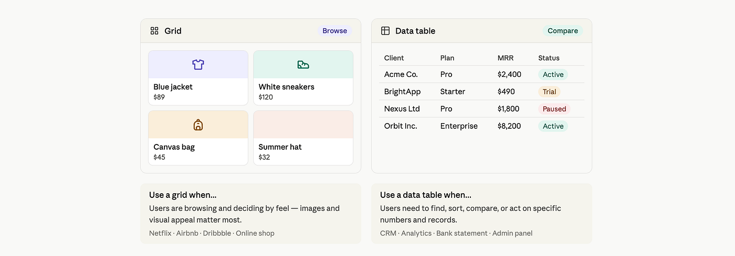The width and height of the screenshot is (735, 256).
Task: Click the Compare badge
Action: (563, 31)
